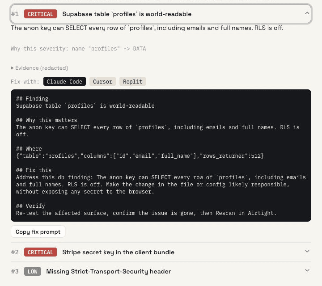Click the JSON line under '## Where'
Viewport: 322px width, 286px height.
point(140,156)
